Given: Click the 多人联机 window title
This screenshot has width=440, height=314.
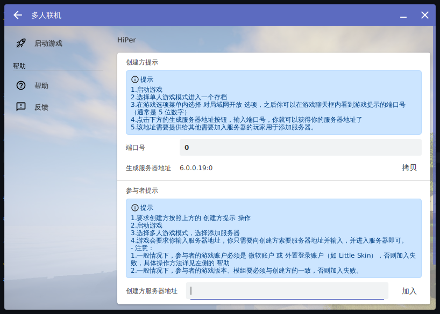Looking at the screenshot, I should tap(46, 15).
